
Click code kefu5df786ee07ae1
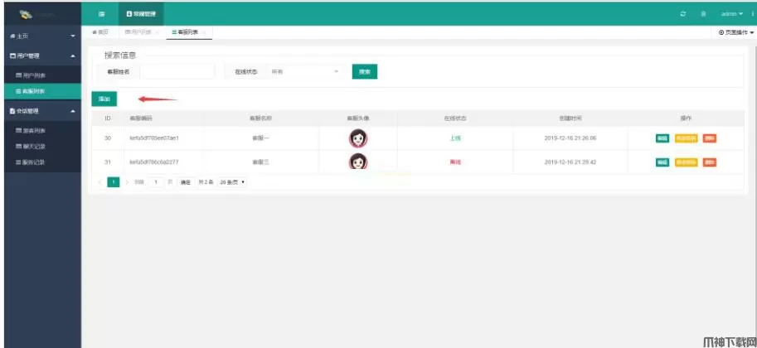coord(154,138)
